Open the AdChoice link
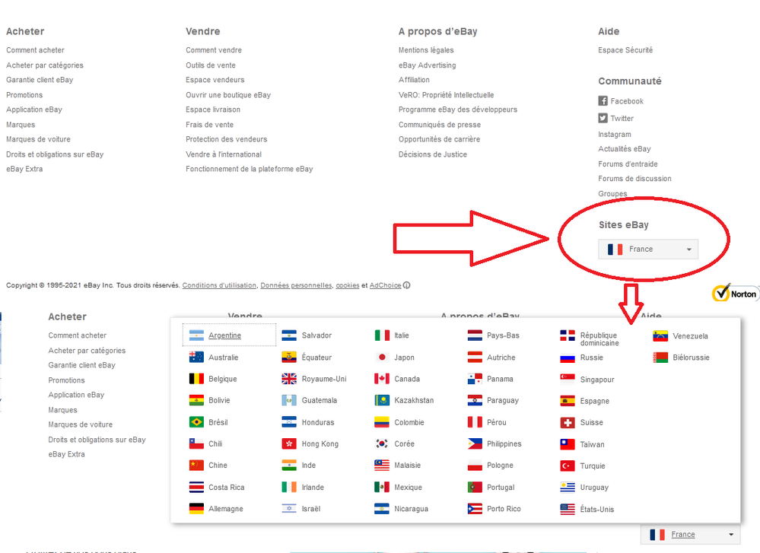760x553 pixels. coord(386,285)
